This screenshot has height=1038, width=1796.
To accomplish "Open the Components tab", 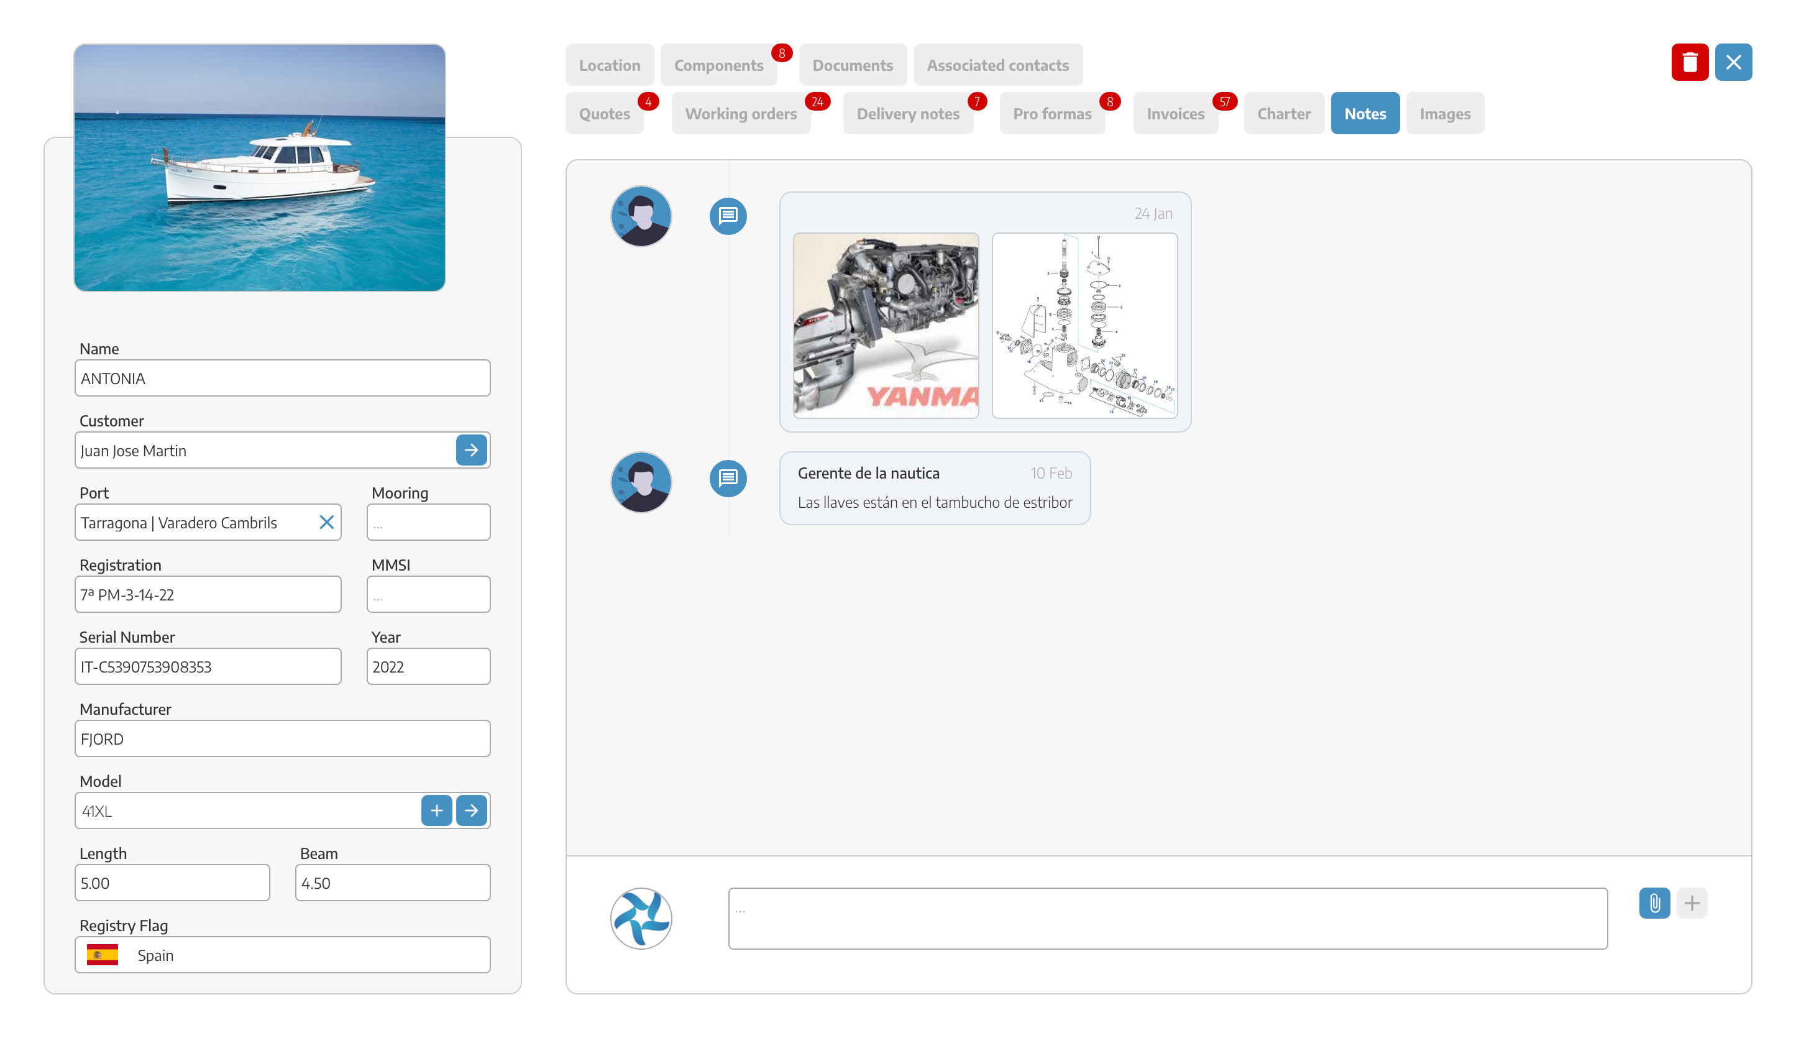I will coord(718,65).
